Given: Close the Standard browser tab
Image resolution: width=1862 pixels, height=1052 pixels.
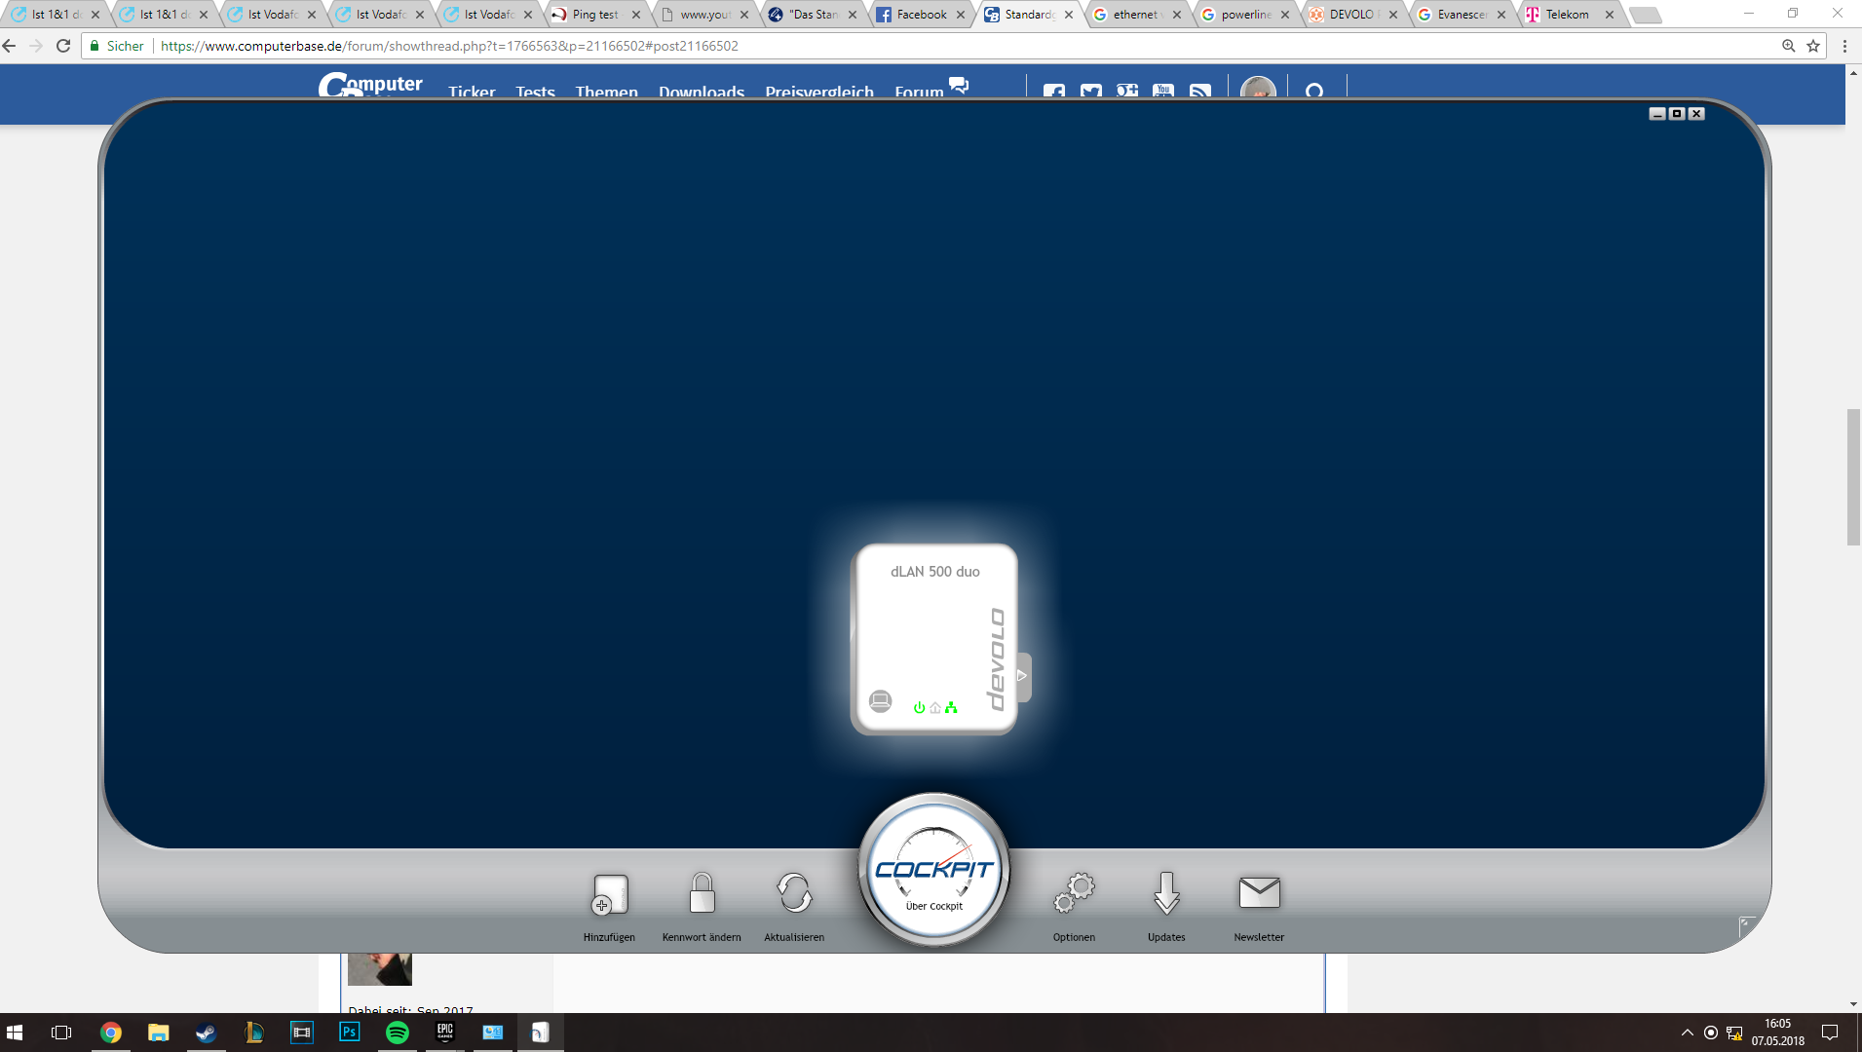Looking at the screenshot, I should tap(1069, 15).
